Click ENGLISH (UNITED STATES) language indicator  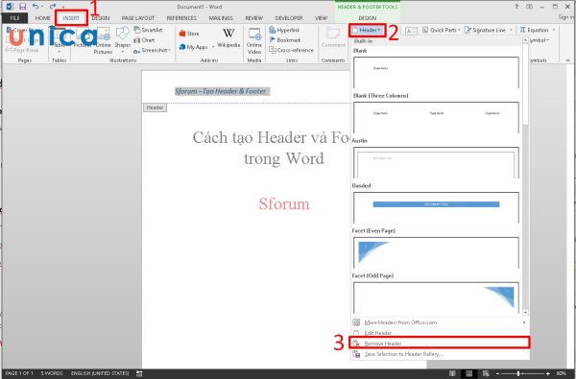[100, 373]
